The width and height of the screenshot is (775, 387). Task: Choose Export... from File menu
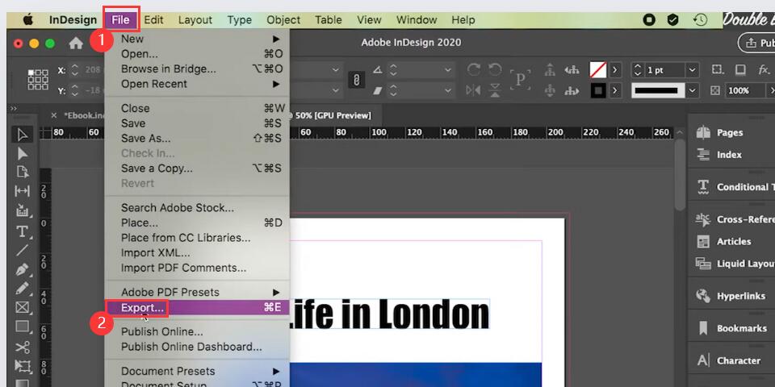(x=197, y=307)
